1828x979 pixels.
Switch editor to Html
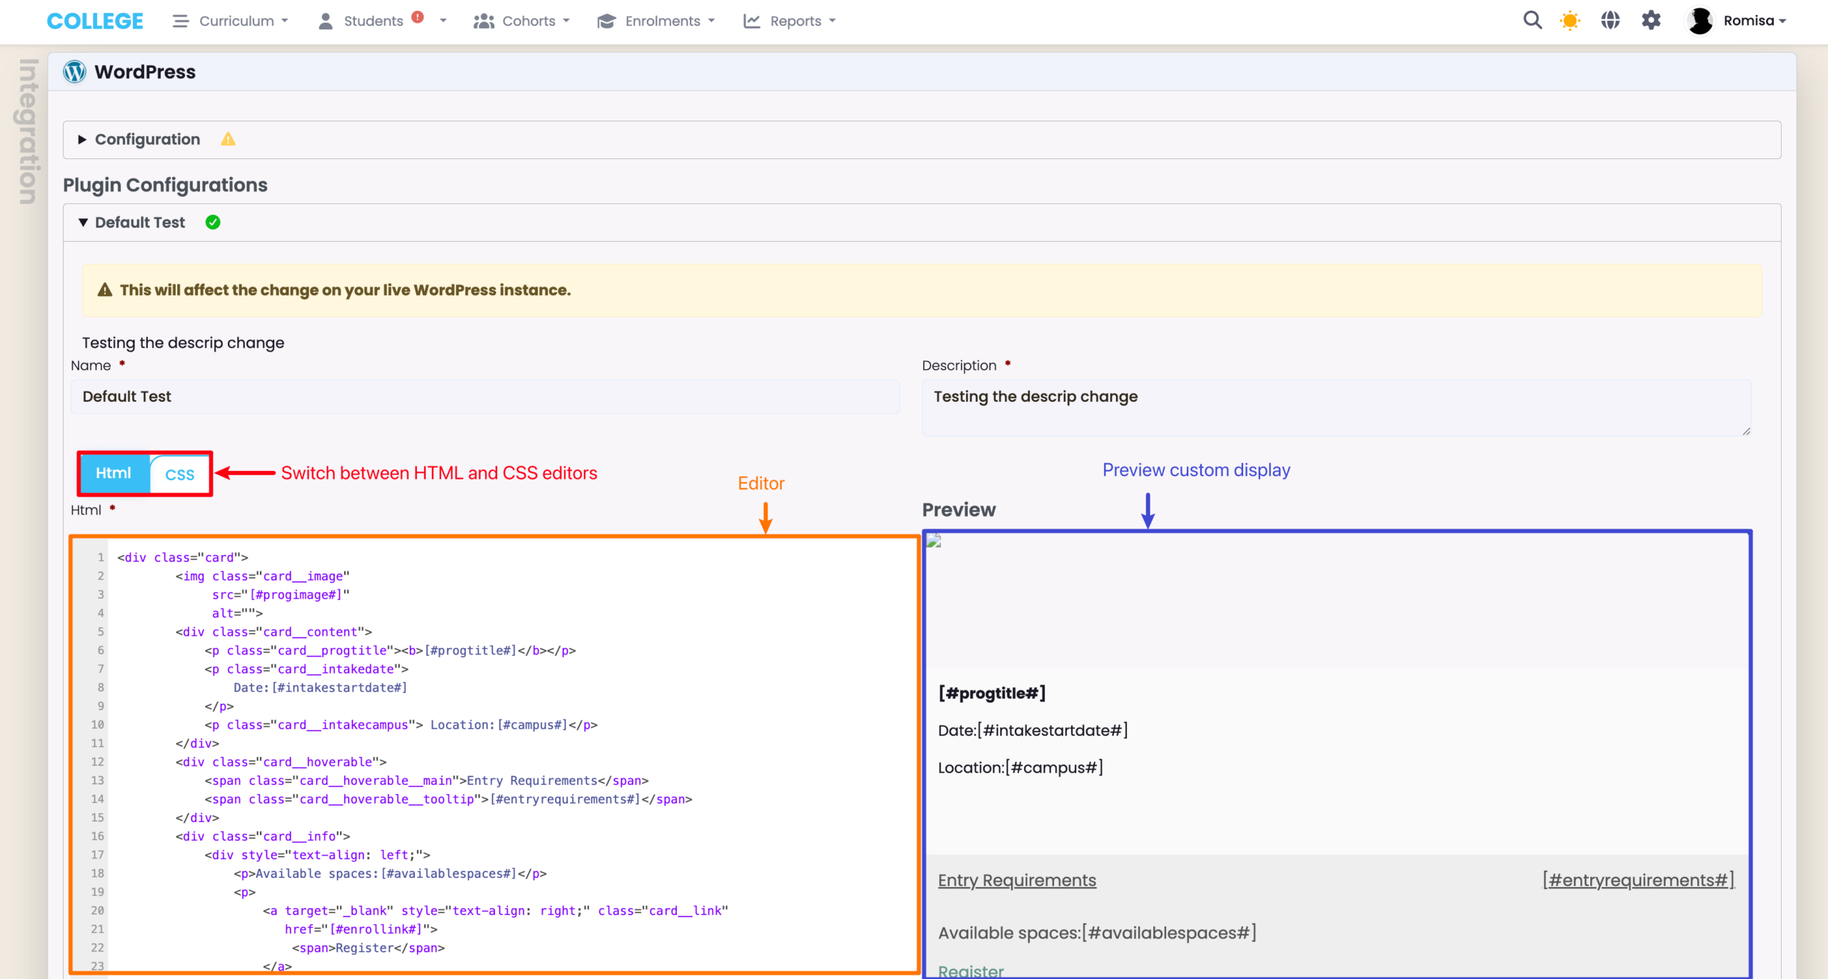coord(114,473)
